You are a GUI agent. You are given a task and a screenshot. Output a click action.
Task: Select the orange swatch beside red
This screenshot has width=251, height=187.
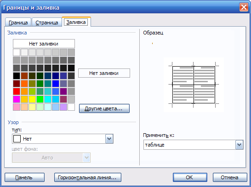(24, 91)
